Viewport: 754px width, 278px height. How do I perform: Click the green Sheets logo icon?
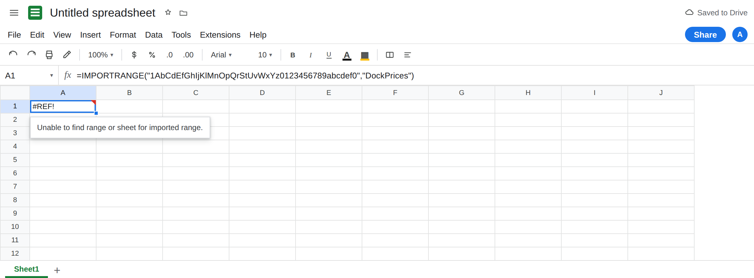click(x=35, y=13)
